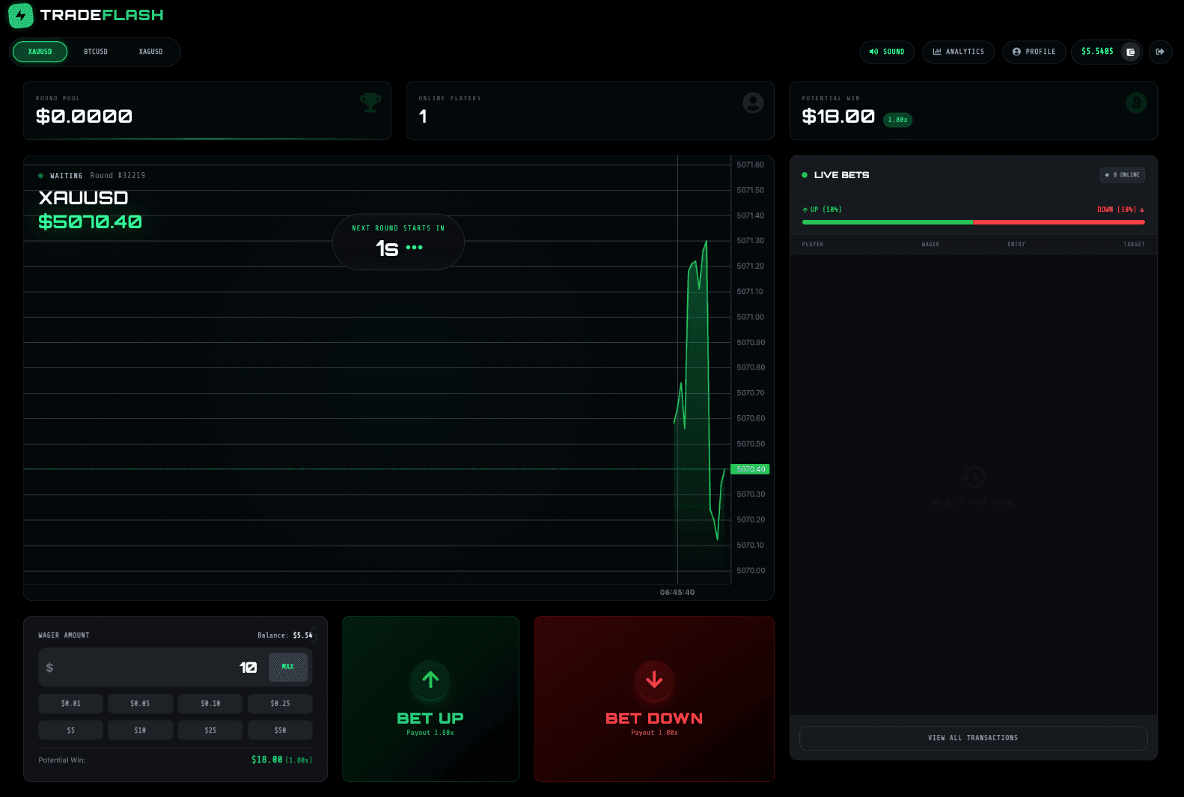Click the TARGET column header
1184x797 pixels.
(1134, 245)
